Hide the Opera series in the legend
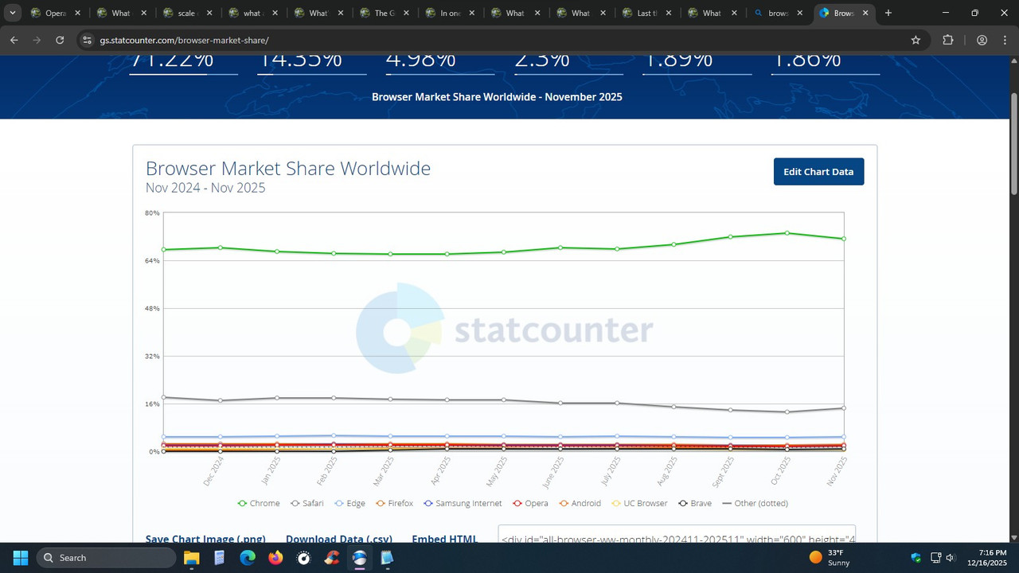Viewport: 1019px width, 573px height. click(x=531, y=503)
